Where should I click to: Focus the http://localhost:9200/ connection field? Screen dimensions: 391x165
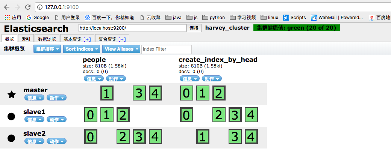[132, 28]
